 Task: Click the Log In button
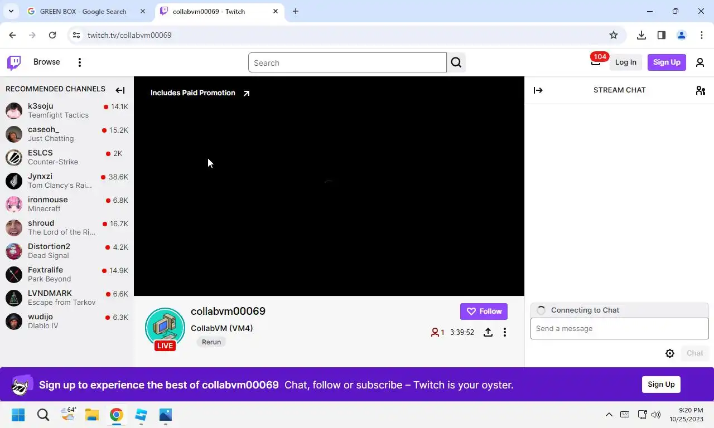tap(625, 62)
